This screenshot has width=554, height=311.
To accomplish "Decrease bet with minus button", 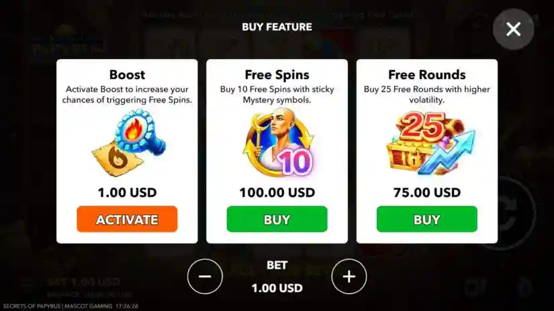I will (205, 276).
